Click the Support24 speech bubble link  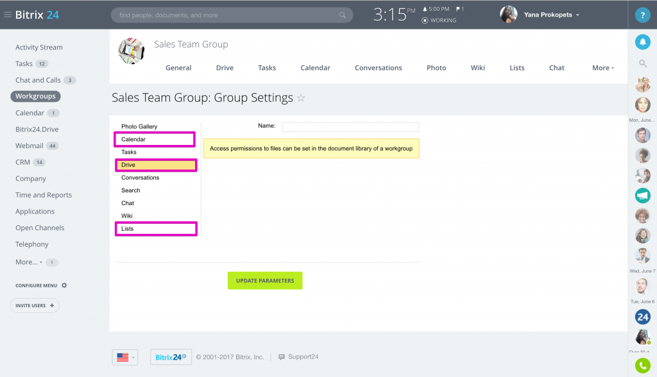pyautogui.click(x=298, y=357)
